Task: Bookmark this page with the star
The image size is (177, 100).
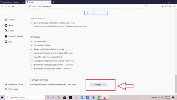Action: [x=146, y=6]
